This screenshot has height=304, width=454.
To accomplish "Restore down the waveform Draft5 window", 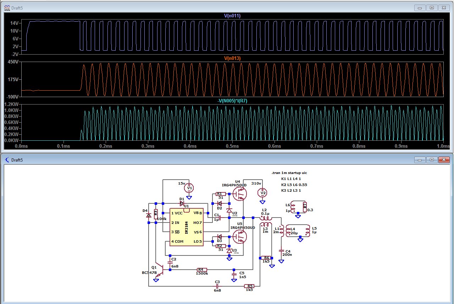I will coord(432,7).
